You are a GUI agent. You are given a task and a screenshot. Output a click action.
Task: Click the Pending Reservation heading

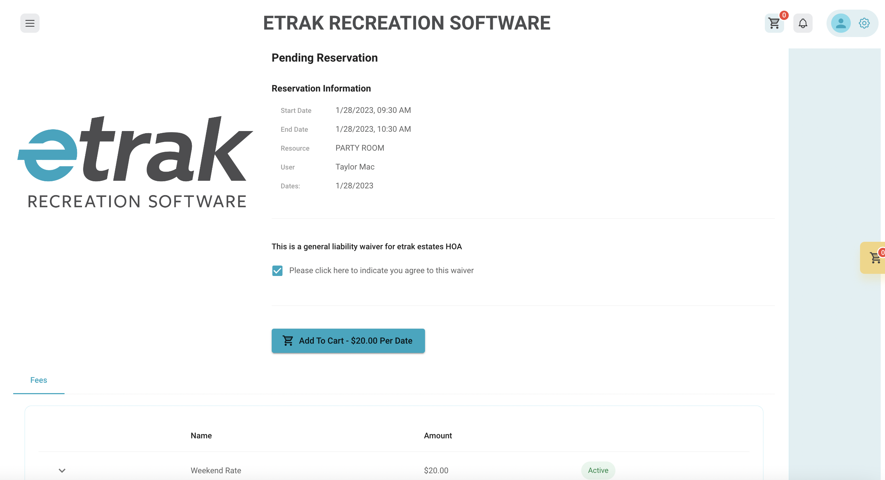pos(324,58)
